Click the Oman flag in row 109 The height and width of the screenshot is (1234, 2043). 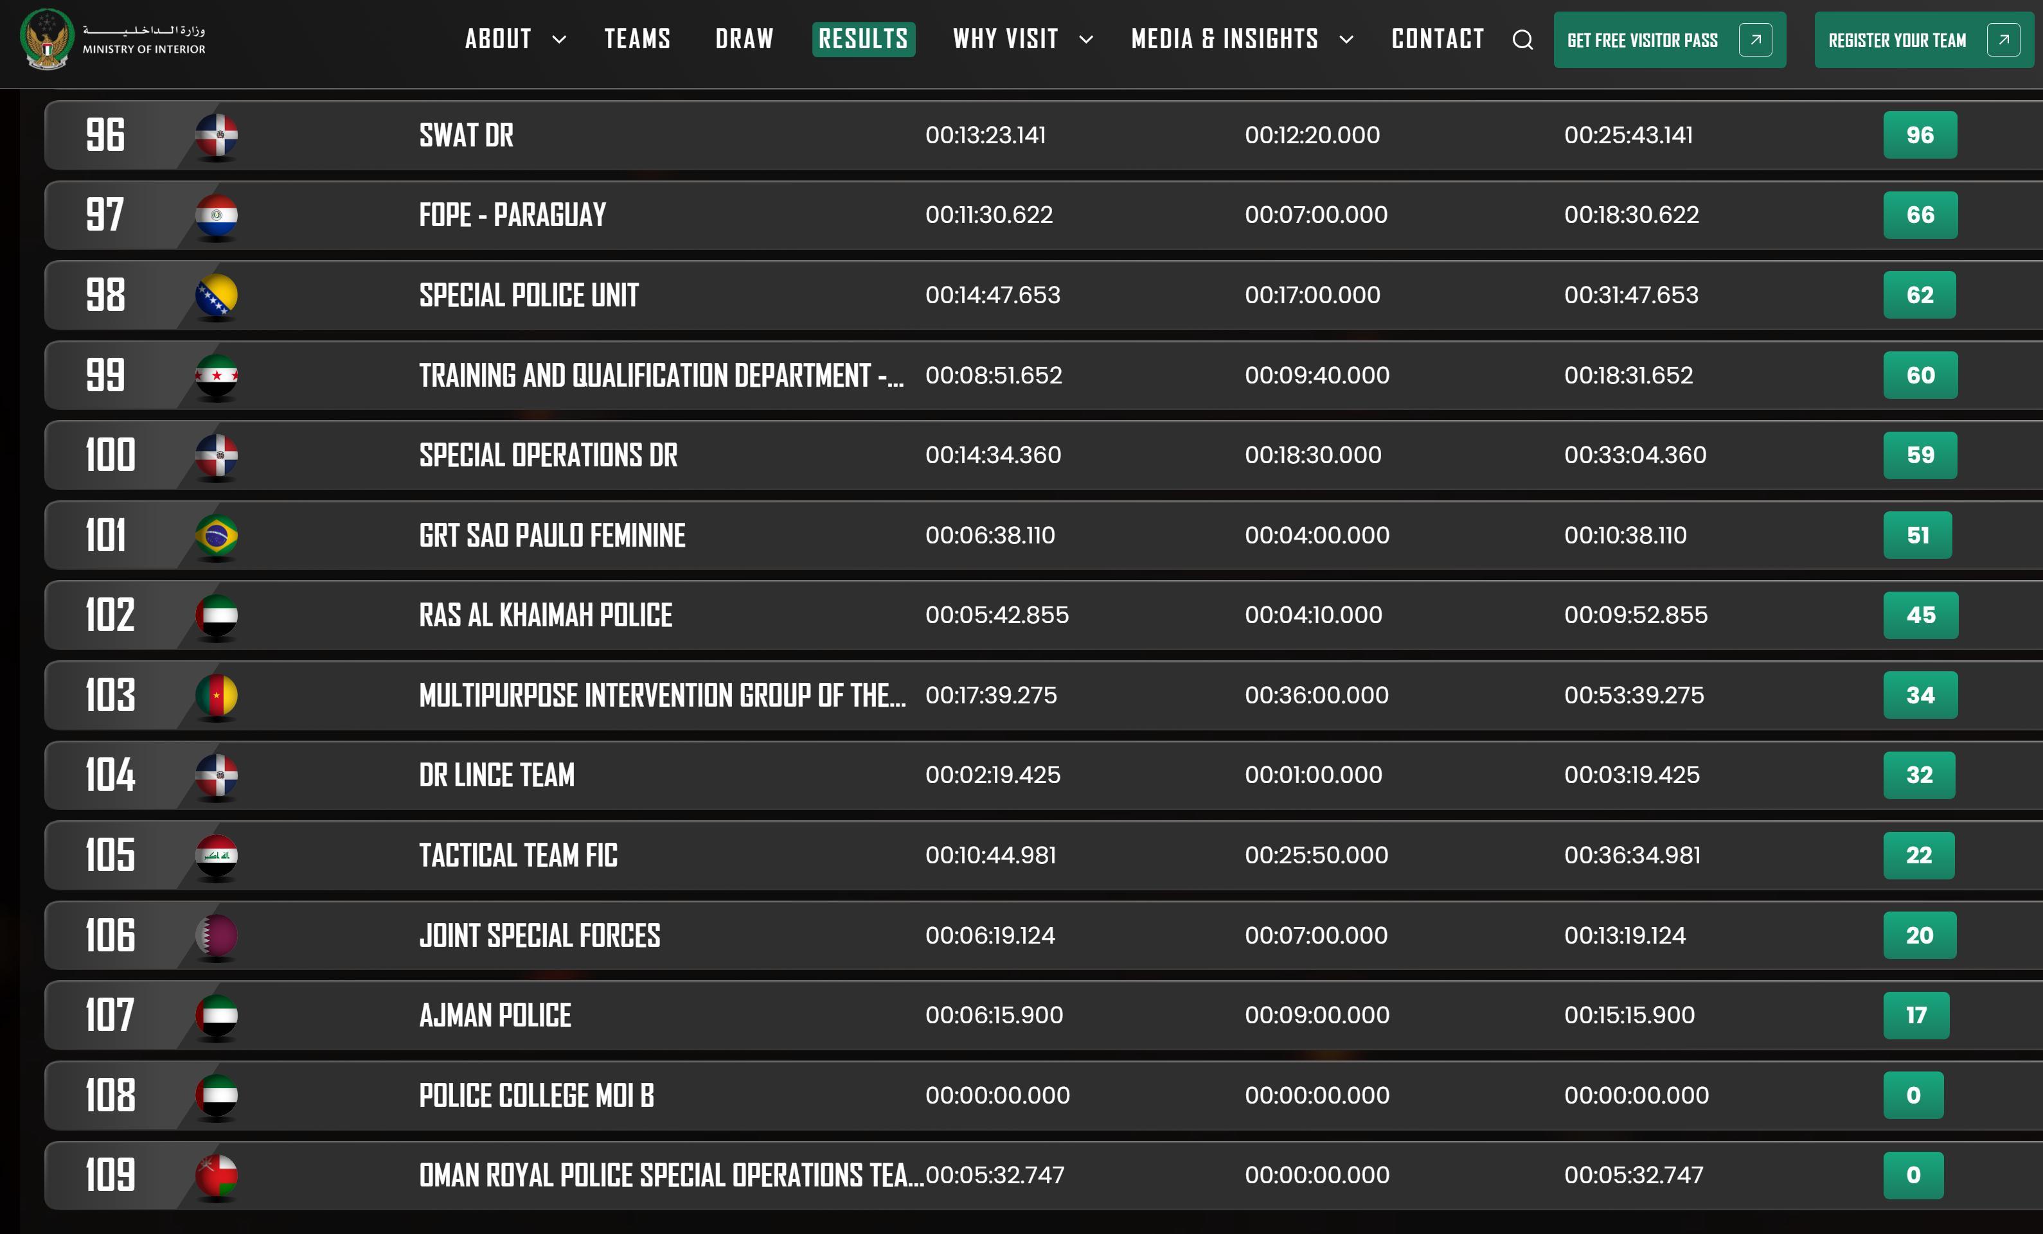[217, 1174]
